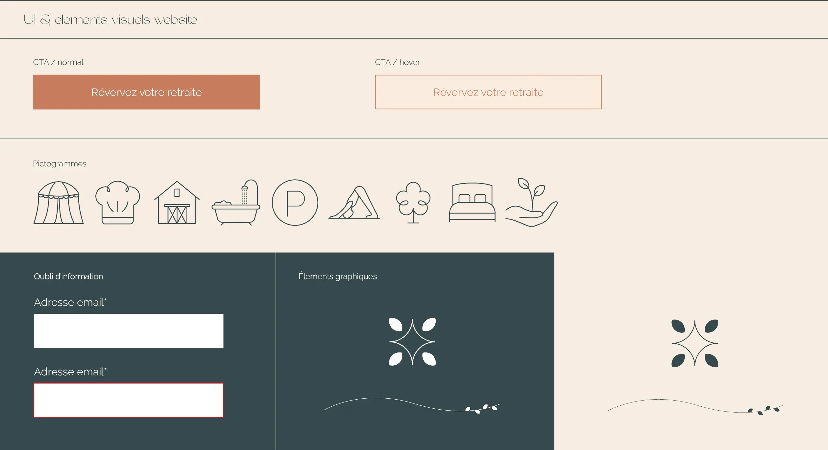Click the tent pictogram
The height and width of the screenshot is (450, 828).
click(59, 203)
